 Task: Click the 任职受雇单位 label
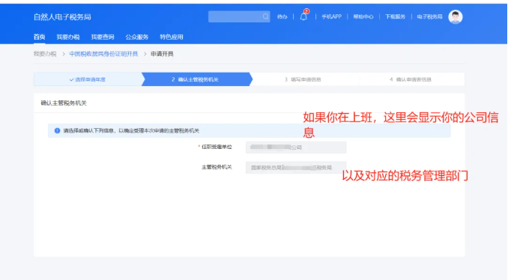[217, 147]
